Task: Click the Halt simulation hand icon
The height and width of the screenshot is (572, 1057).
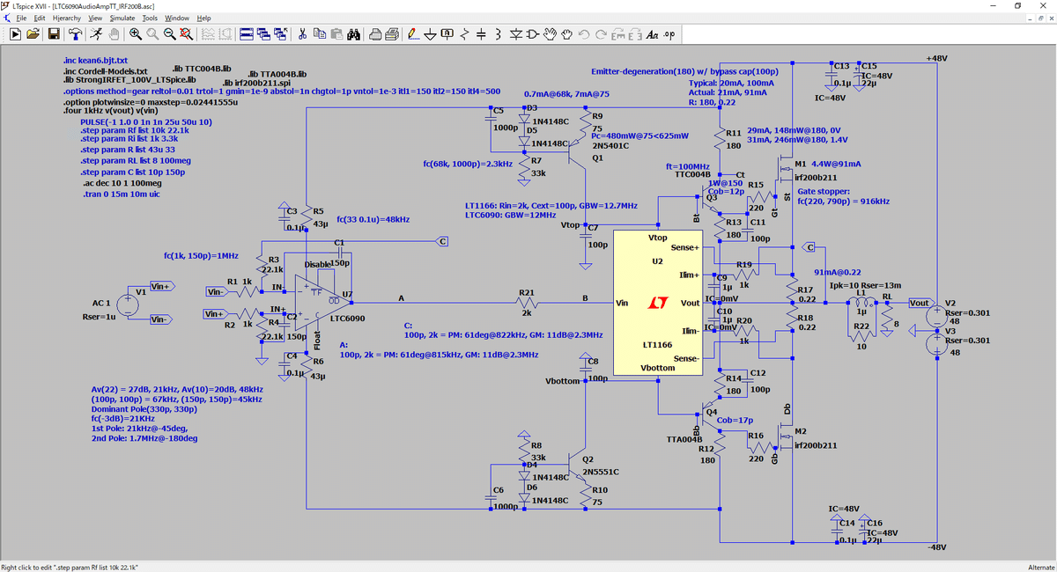Action: coord(114,34)
